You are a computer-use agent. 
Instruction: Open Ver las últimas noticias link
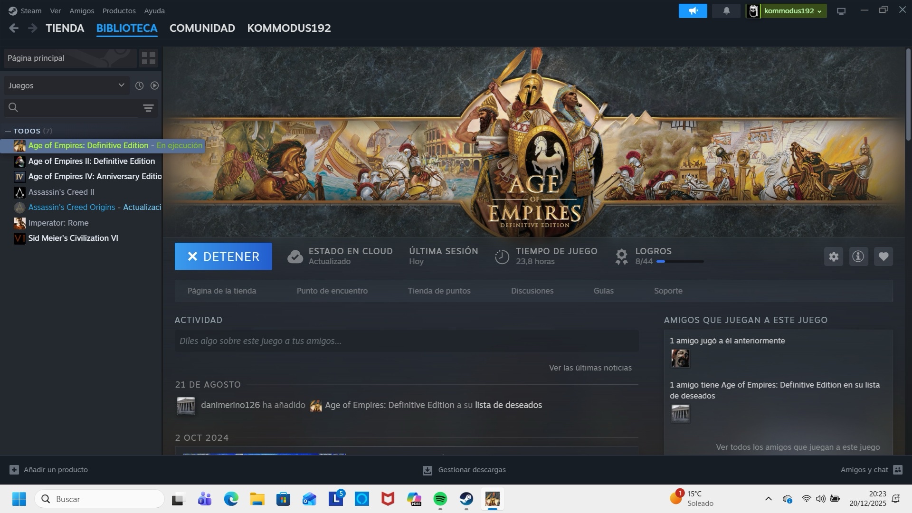click(590, 368)
